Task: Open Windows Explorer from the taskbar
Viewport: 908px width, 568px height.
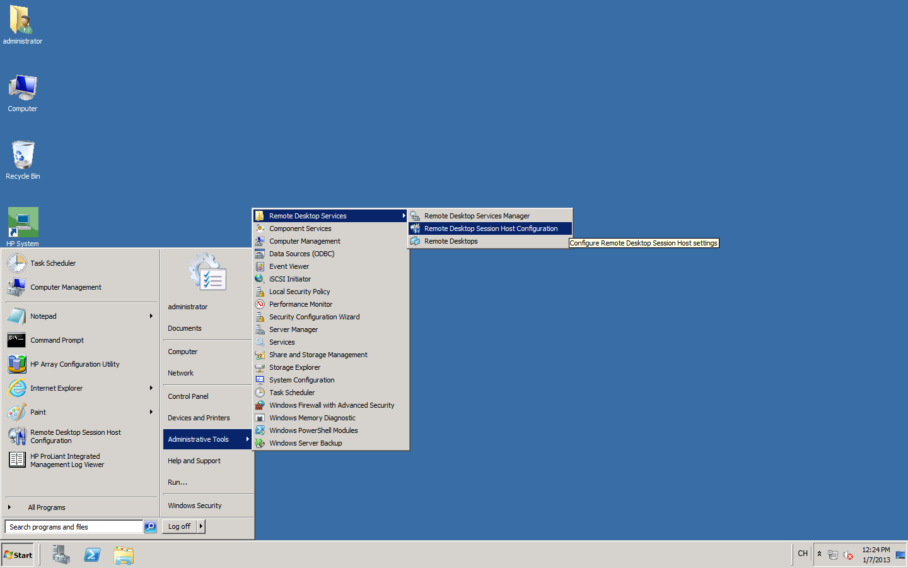Action: click(124, 555)
